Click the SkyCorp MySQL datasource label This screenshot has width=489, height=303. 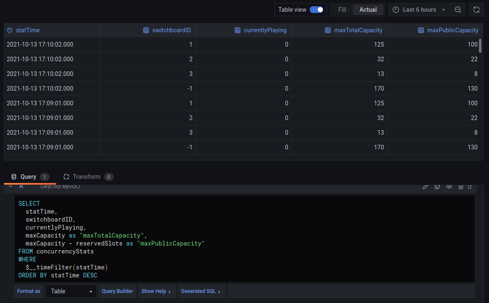pos(60,186)
